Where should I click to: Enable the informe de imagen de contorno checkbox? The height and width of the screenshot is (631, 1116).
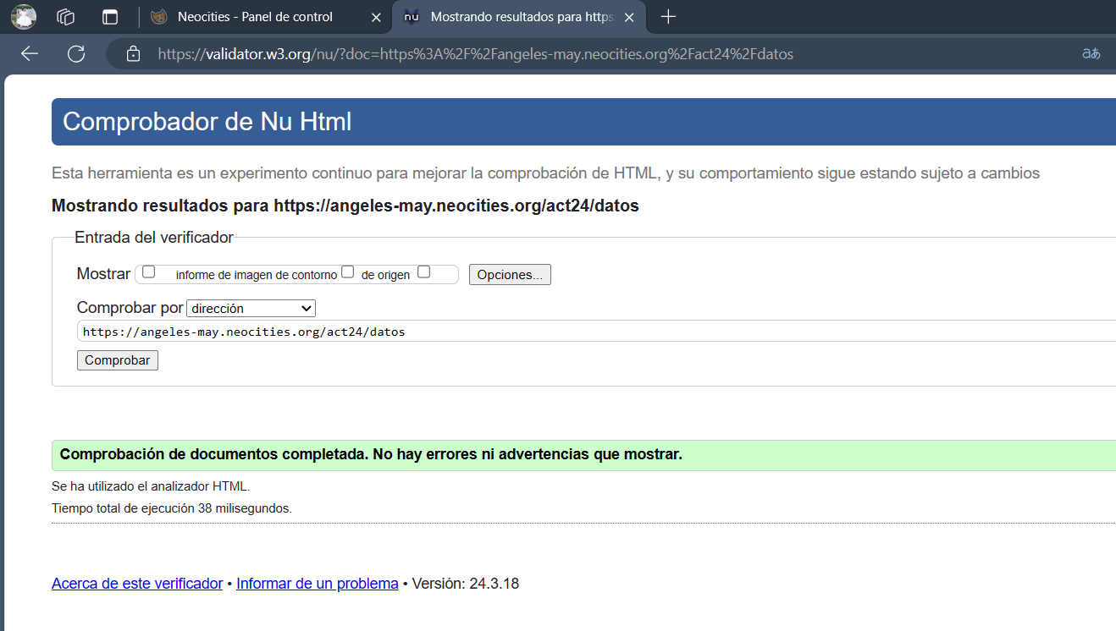347,272
